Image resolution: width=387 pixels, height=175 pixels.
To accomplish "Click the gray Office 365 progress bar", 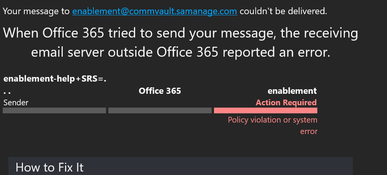I will coord(160,110).
